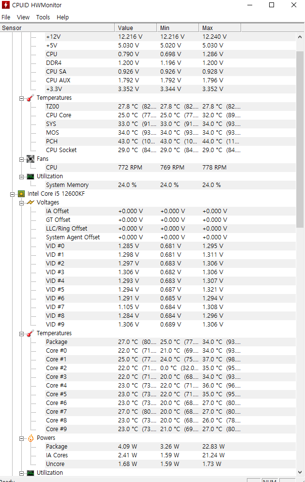Open the File menu
Screen dimensions: 305x482
6,17
